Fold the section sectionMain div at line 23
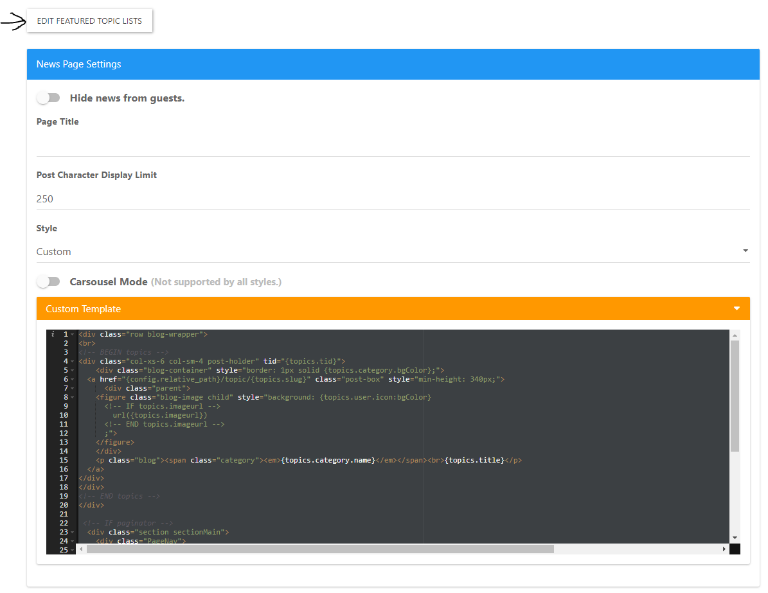Screen dimensions: 768x593 click(73, 533)
